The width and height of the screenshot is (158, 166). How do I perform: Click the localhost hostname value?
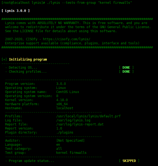65,108
